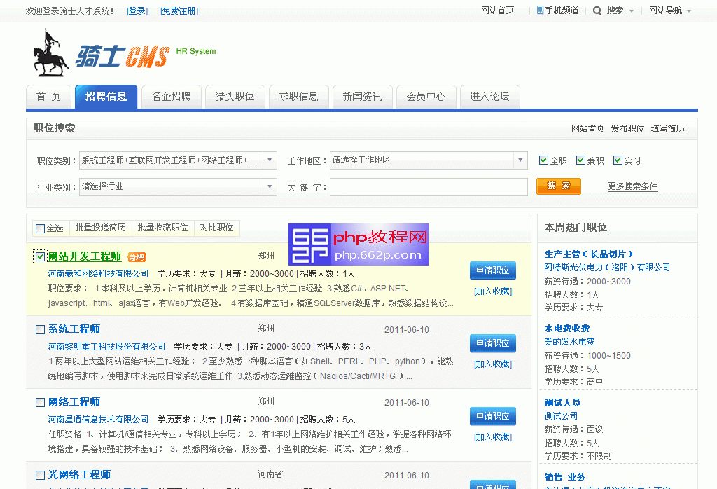Open the 网络工程师 job title

pyautogui.click(x=74, y=402)
